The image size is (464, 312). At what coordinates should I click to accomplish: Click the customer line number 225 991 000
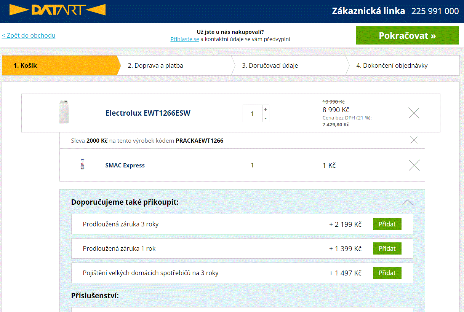point(435,11)
